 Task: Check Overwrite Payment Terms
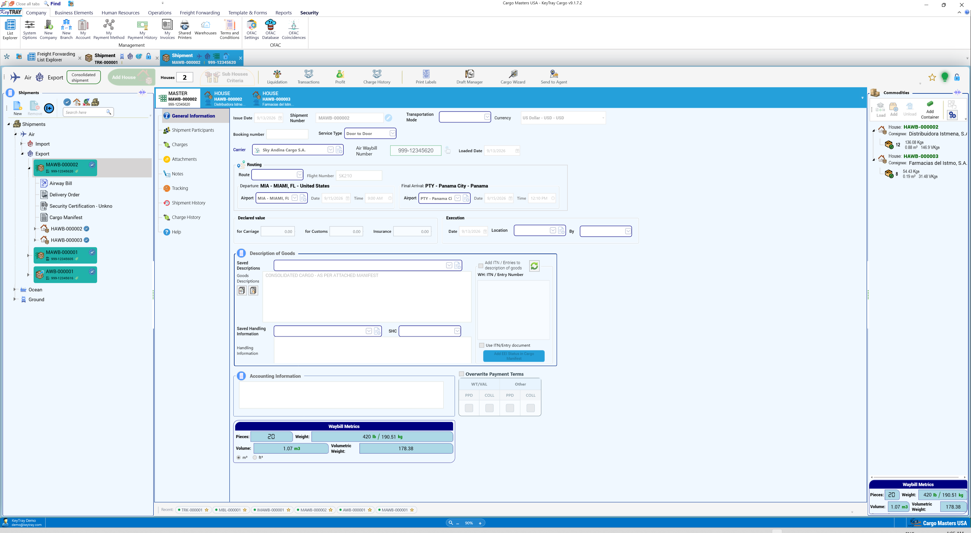tap(461, 374)
